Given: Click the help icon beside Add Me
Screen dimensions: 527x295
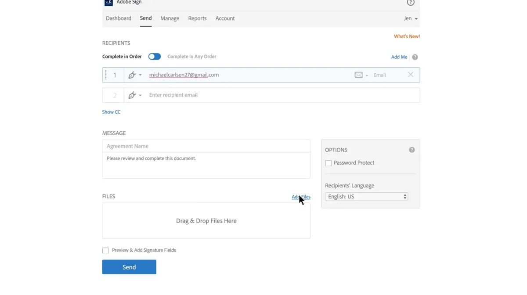Looking at the screenshot, I should coord(415,57).
